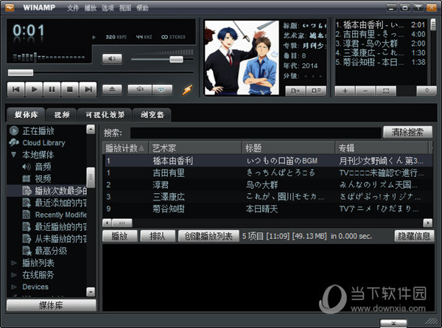Click the sidebar scroll up arrow

point(91,129)
